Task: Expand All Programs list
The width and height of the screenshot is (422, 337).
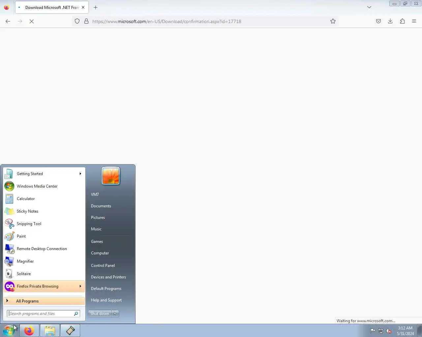Action: coord(44,301)
